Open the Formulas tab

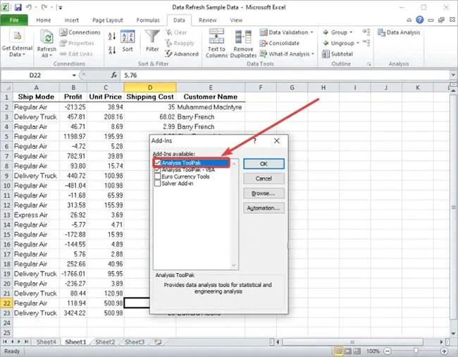[148, 20]
